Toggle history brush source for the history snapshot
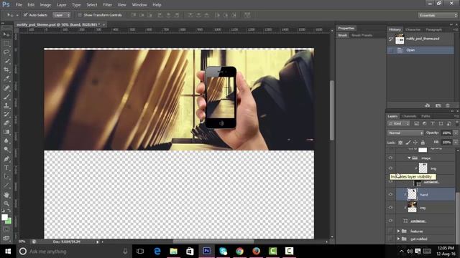 click(x=391, y=39)
